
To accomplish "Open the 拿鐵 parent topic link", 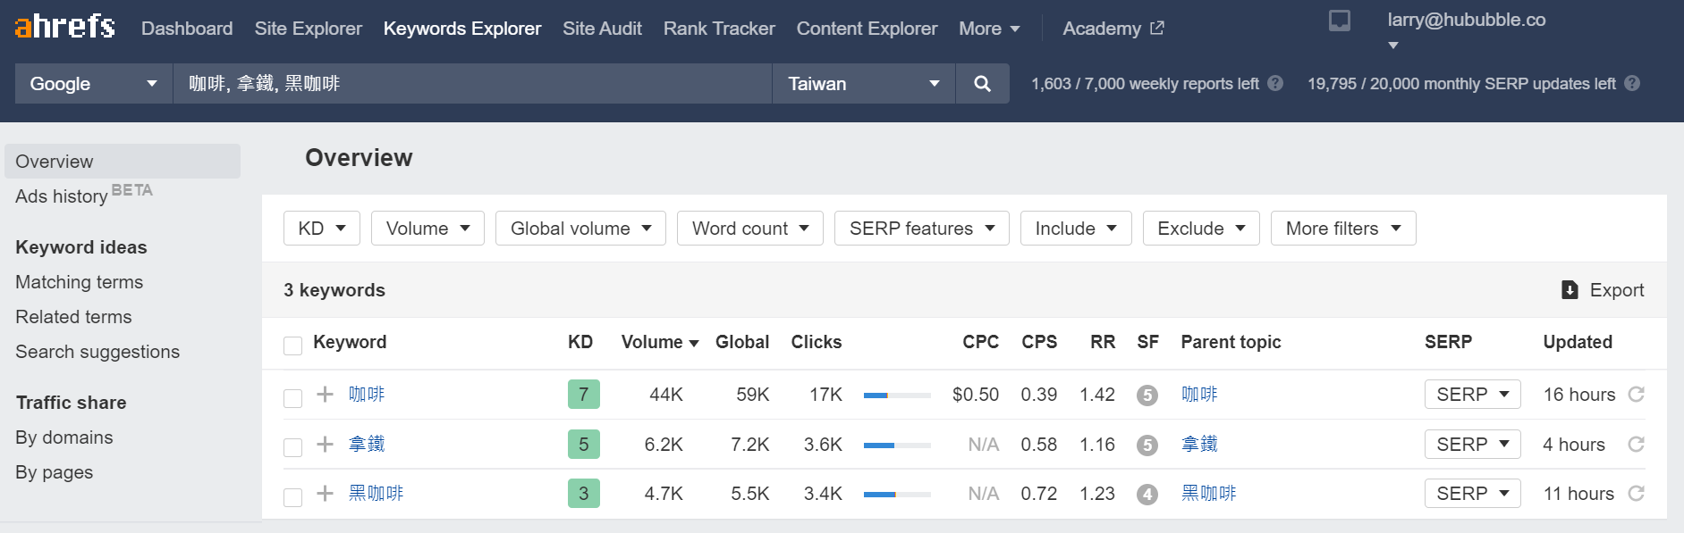I will 1198,444.
